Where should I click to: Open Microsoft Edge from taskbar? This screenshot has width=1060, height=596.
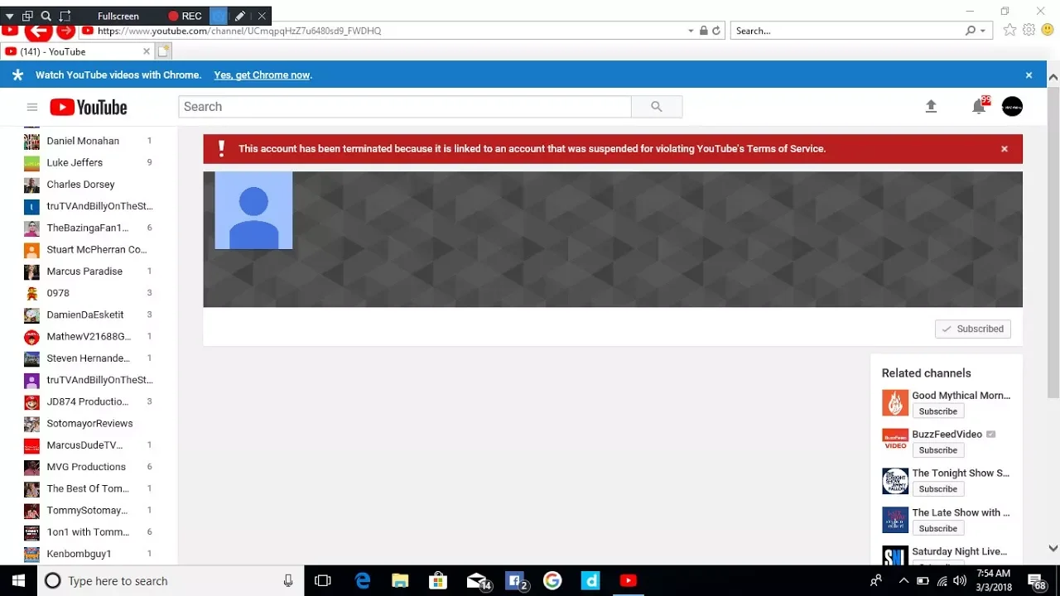pyautogui.click(x=363, y=580)
